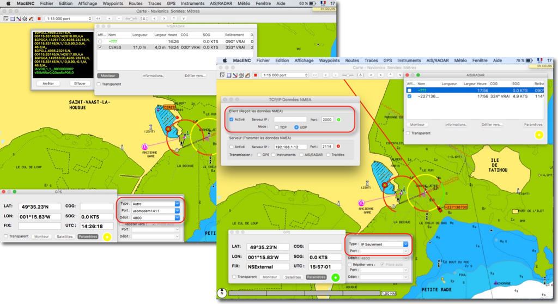Zoom in with '+' in right window toolbar
Screen dimensions: 558x304
point(326,75)
